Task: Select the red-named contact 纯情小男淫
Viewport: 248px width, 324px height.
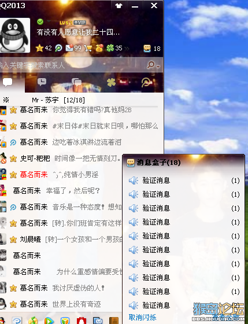Action: click(x=61, y=175)
